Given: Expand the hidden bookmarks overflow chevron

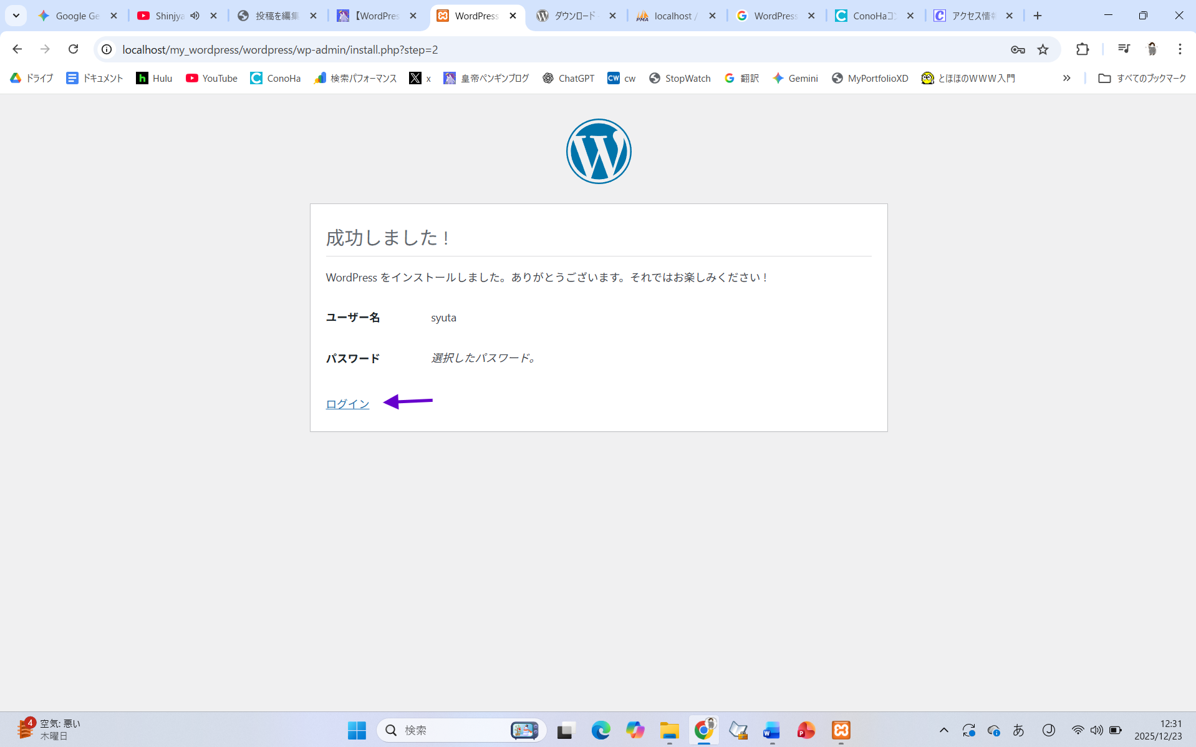Looking at the screenshot, I should 1066,78.
